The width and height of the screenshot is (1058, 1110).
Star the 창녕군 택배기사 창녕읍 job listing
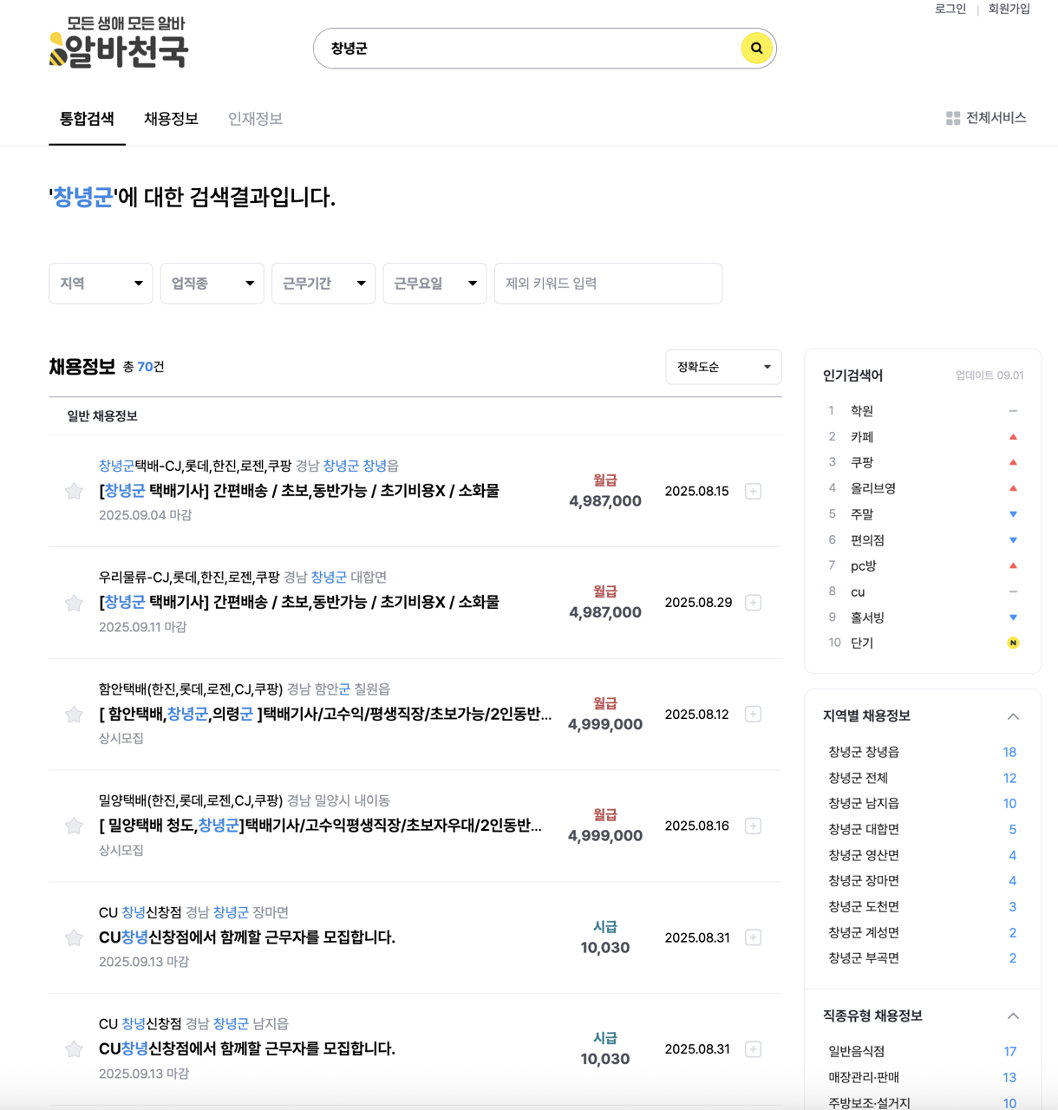click(74, 492)
